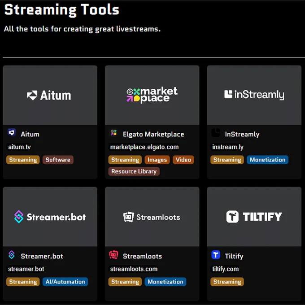The image size is (305, 305).
Task: Open the Streamer.bot logo banner image
Action: click(50, 217)
